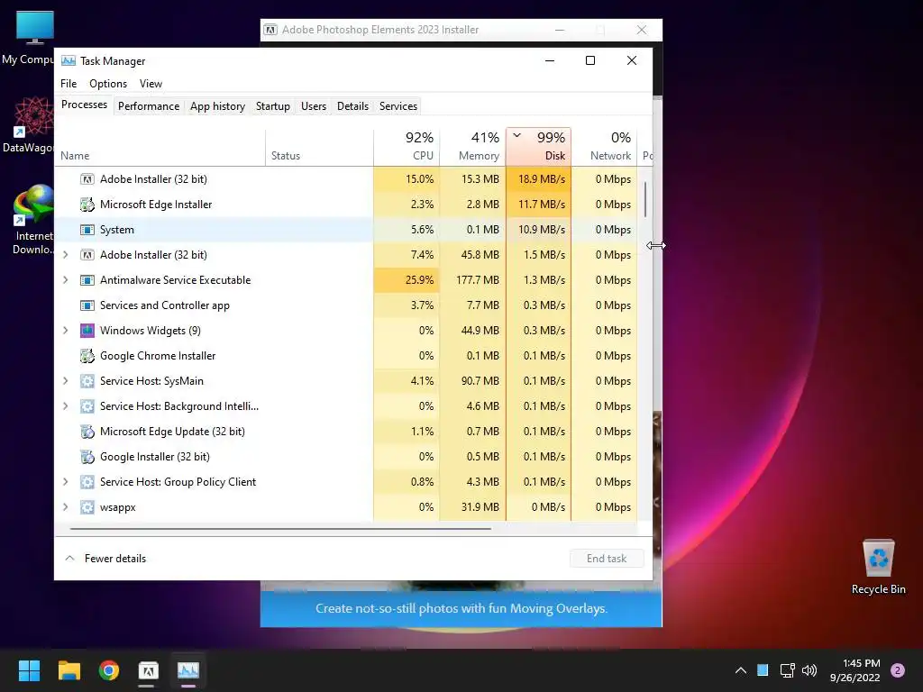Switch to the Services tab
The image size is (923, 692).
point(398,106)
